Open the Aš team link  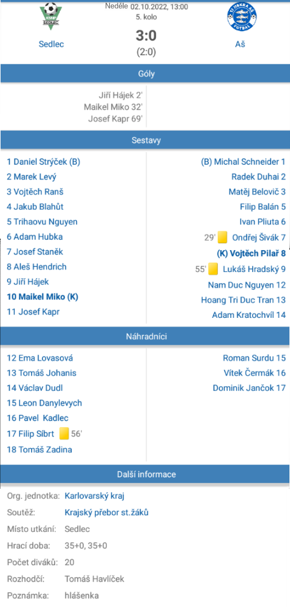[241, 44]
